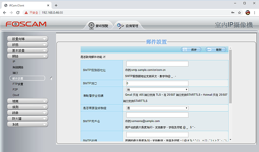Screen dimensions: 259x152
Task: Select the IPCam Client browser tab
Action: pos(26,5)
